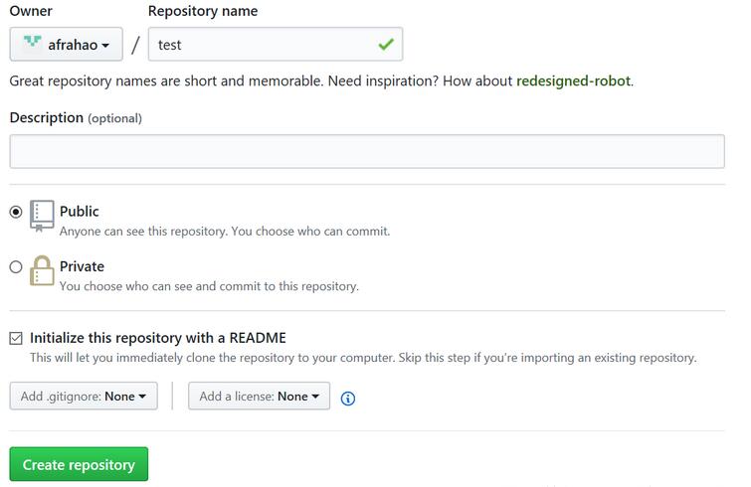
Task: Click into the empty Description field
Action: point(367,151)
